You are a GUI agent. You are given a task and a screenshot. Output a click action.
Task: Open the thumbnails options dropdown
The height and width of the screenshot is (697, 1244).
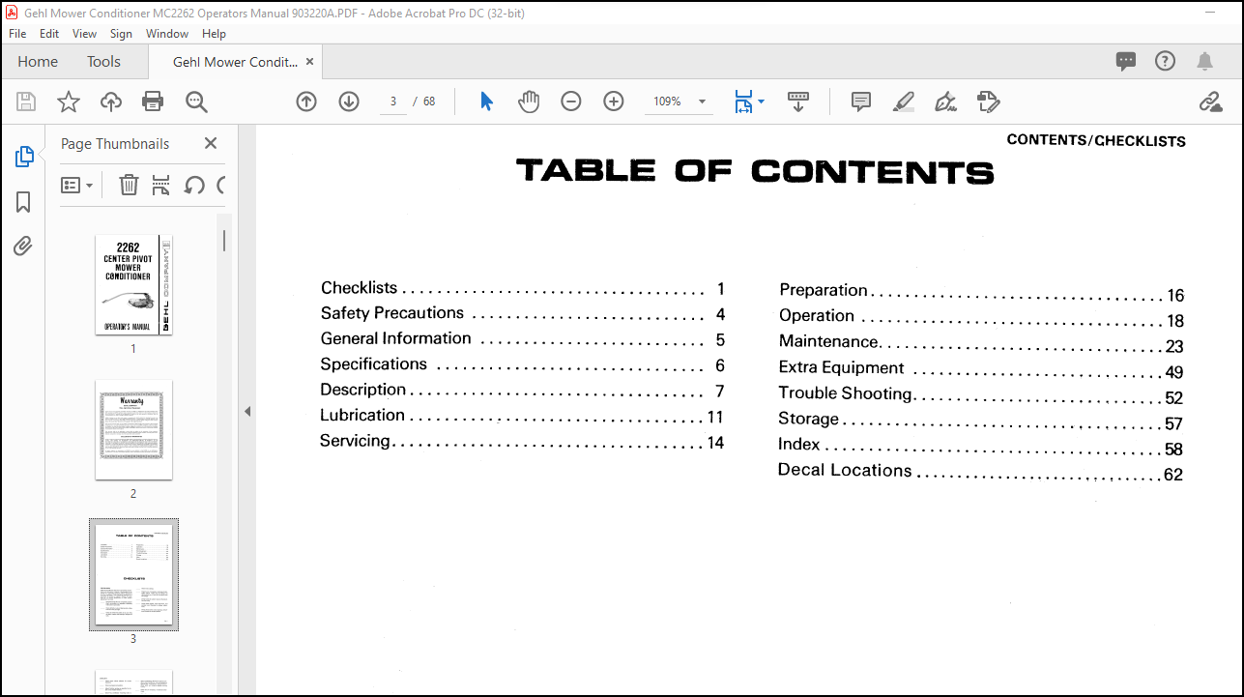pos(77,185)
